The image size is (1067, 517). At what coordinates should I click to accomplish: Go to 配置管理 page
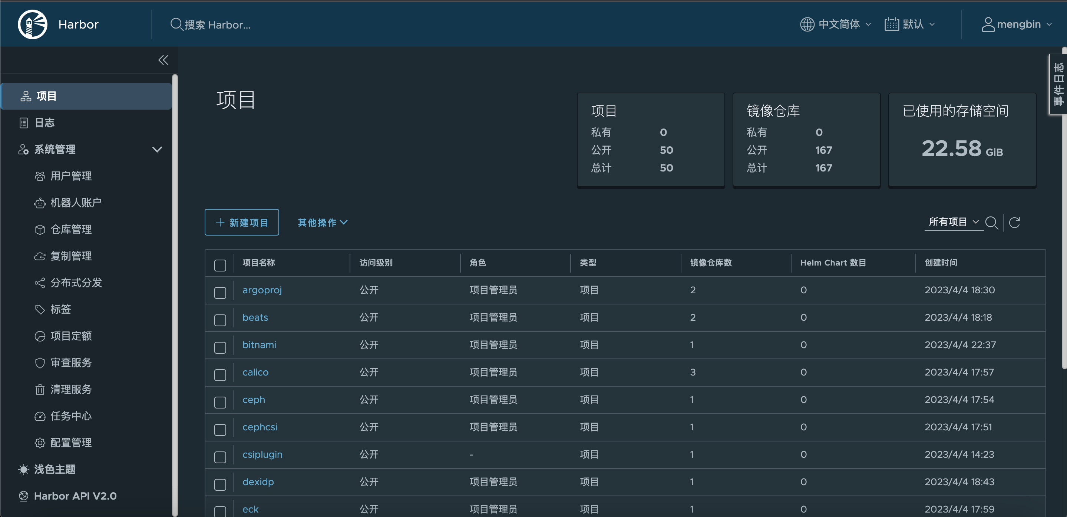point(71,443)
